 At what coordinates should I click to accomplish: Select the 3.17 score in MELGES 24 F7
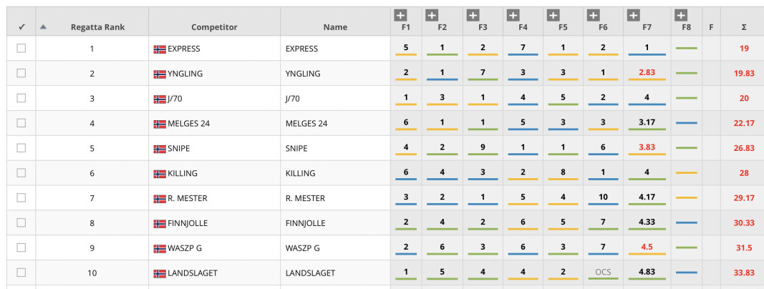coord(647,122)
